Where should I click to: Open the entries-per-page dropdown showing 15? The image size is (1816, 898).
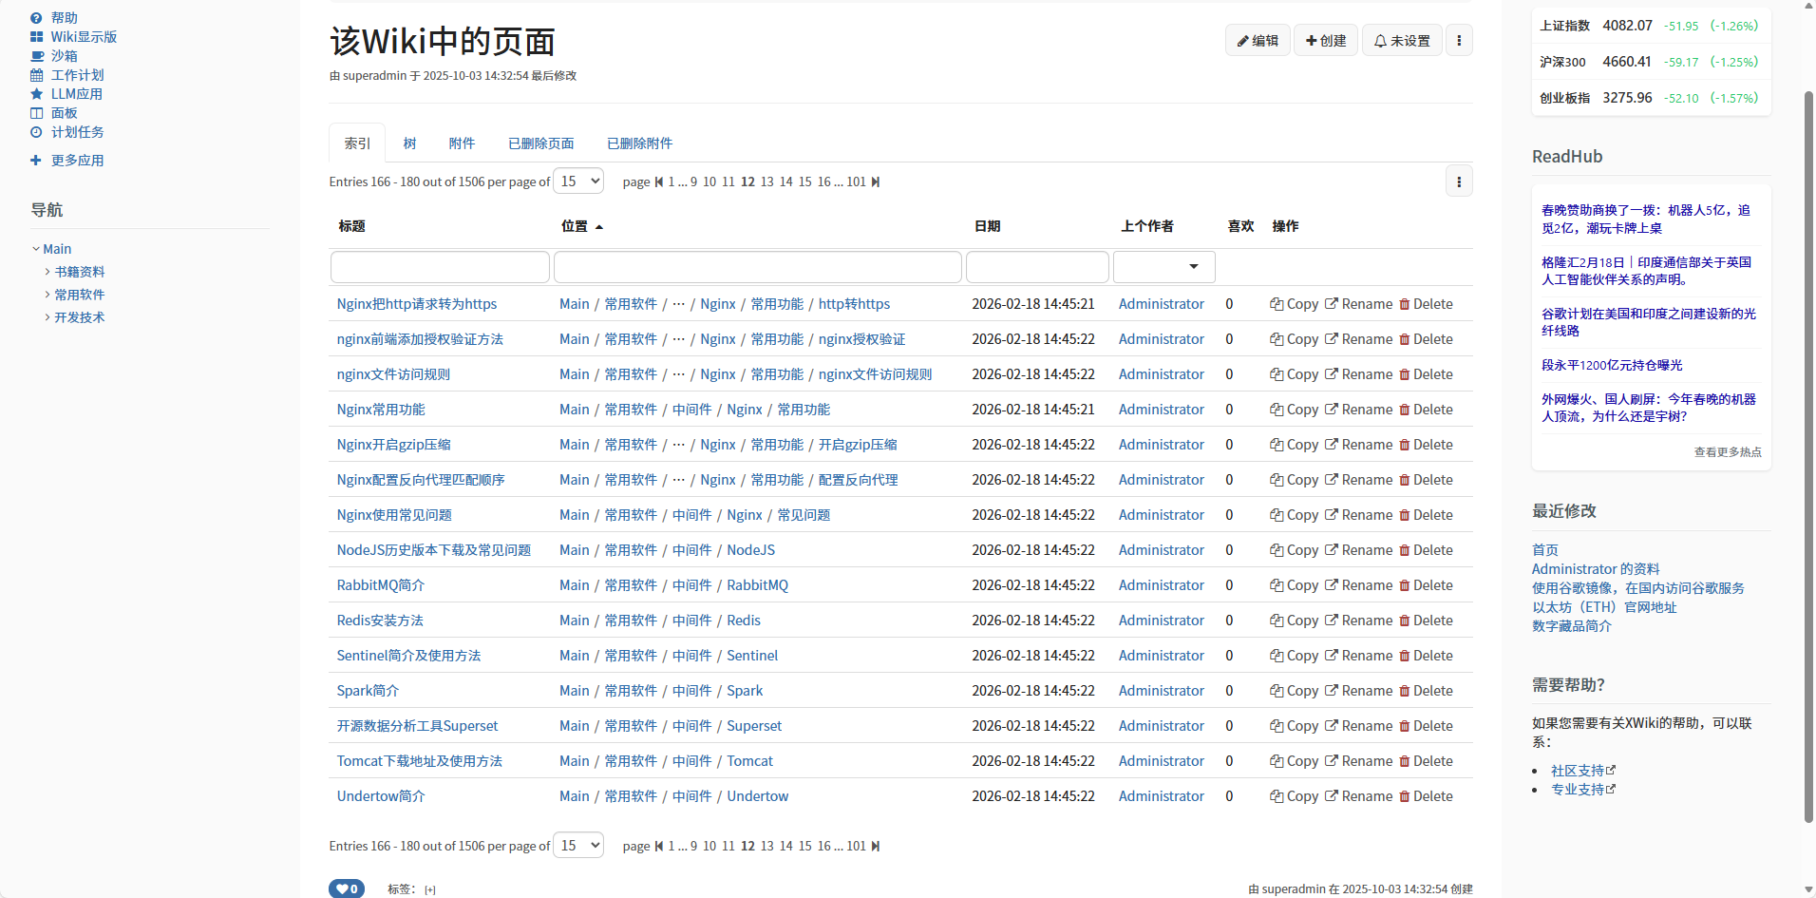pyautogui.click(x=577, y=181)
